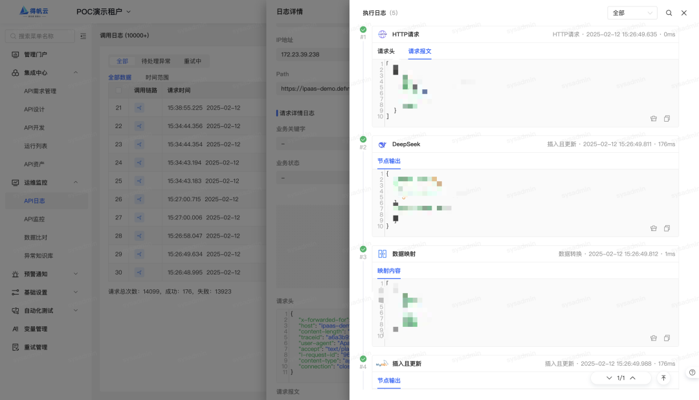The width and height of the screenshot is (699, 400).
Task: Click the clear icon in 数据映射 code block
Action: [654, 338]
